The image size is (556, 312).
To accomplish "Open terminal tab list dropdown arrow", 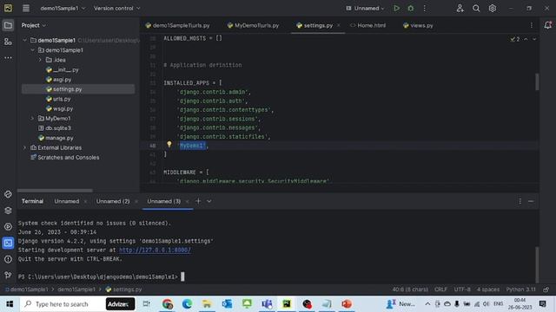I will (x=209, y=201).
